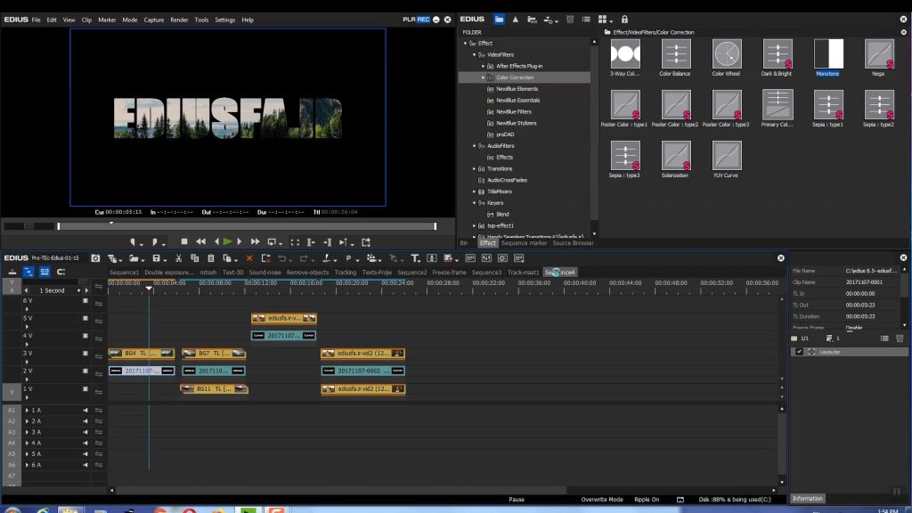
Task: Toggle the REC recorder mode
Action: pos(423,20)
